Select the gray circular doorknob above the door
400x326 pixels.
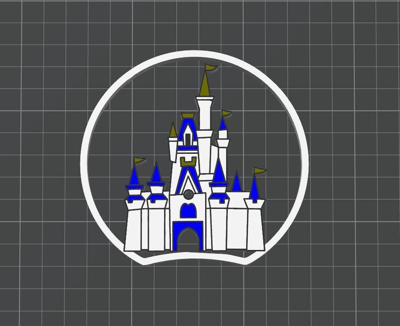click(188, 194)
